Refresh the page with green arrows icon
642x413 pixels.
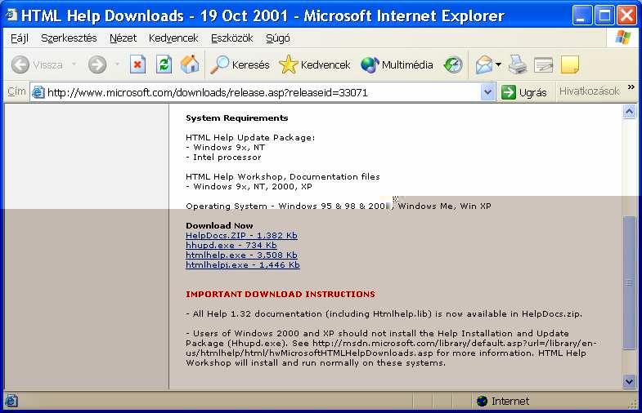[x=164, y=64]
